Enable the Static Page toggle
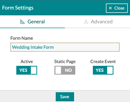Viewport: 130px width, 102px height. 65,70
